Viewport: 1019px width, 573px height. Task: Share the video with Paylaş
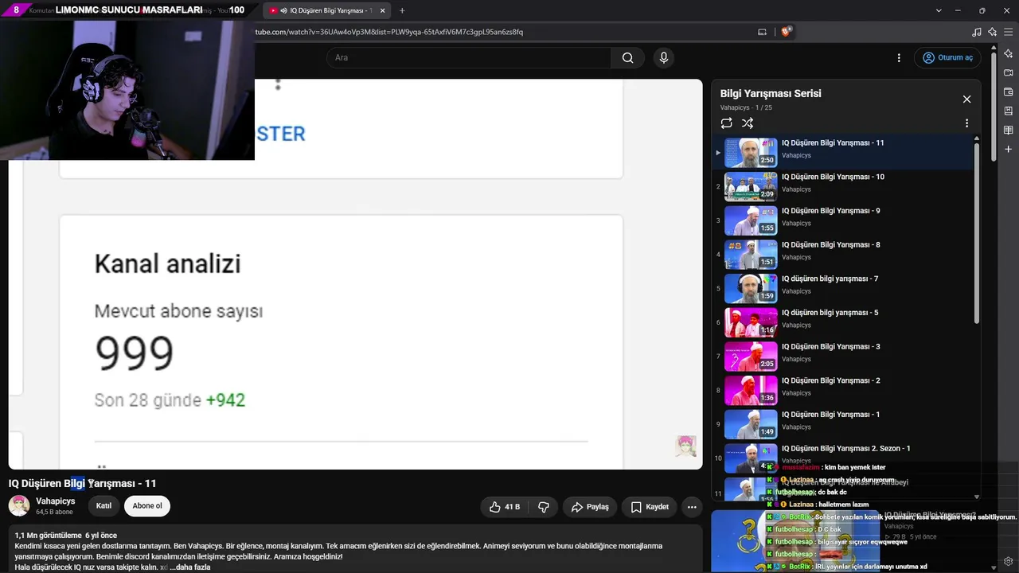(589, 507)
